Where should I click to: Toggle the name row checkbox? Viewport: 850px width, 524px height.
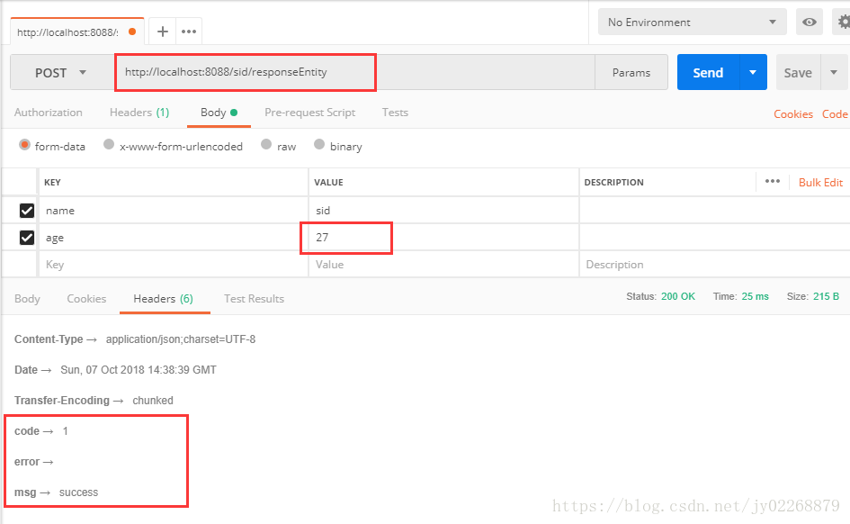pos(27,211)
